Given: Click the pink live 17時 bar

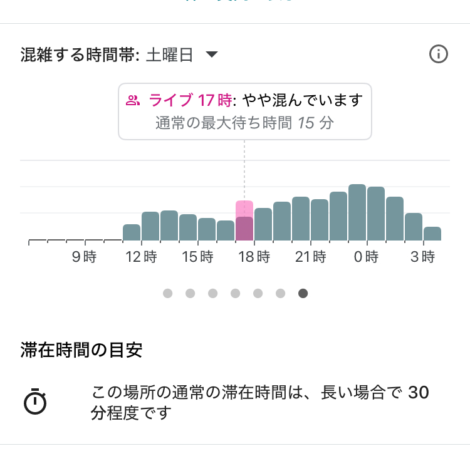Looking at the screenshot, I should [244, 220].
